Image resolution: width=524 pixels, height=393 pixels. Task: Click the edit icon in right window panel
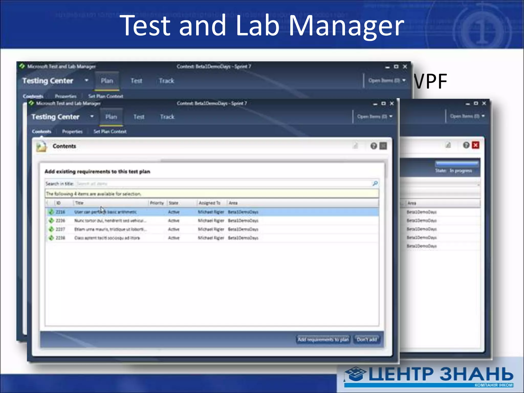448,145
